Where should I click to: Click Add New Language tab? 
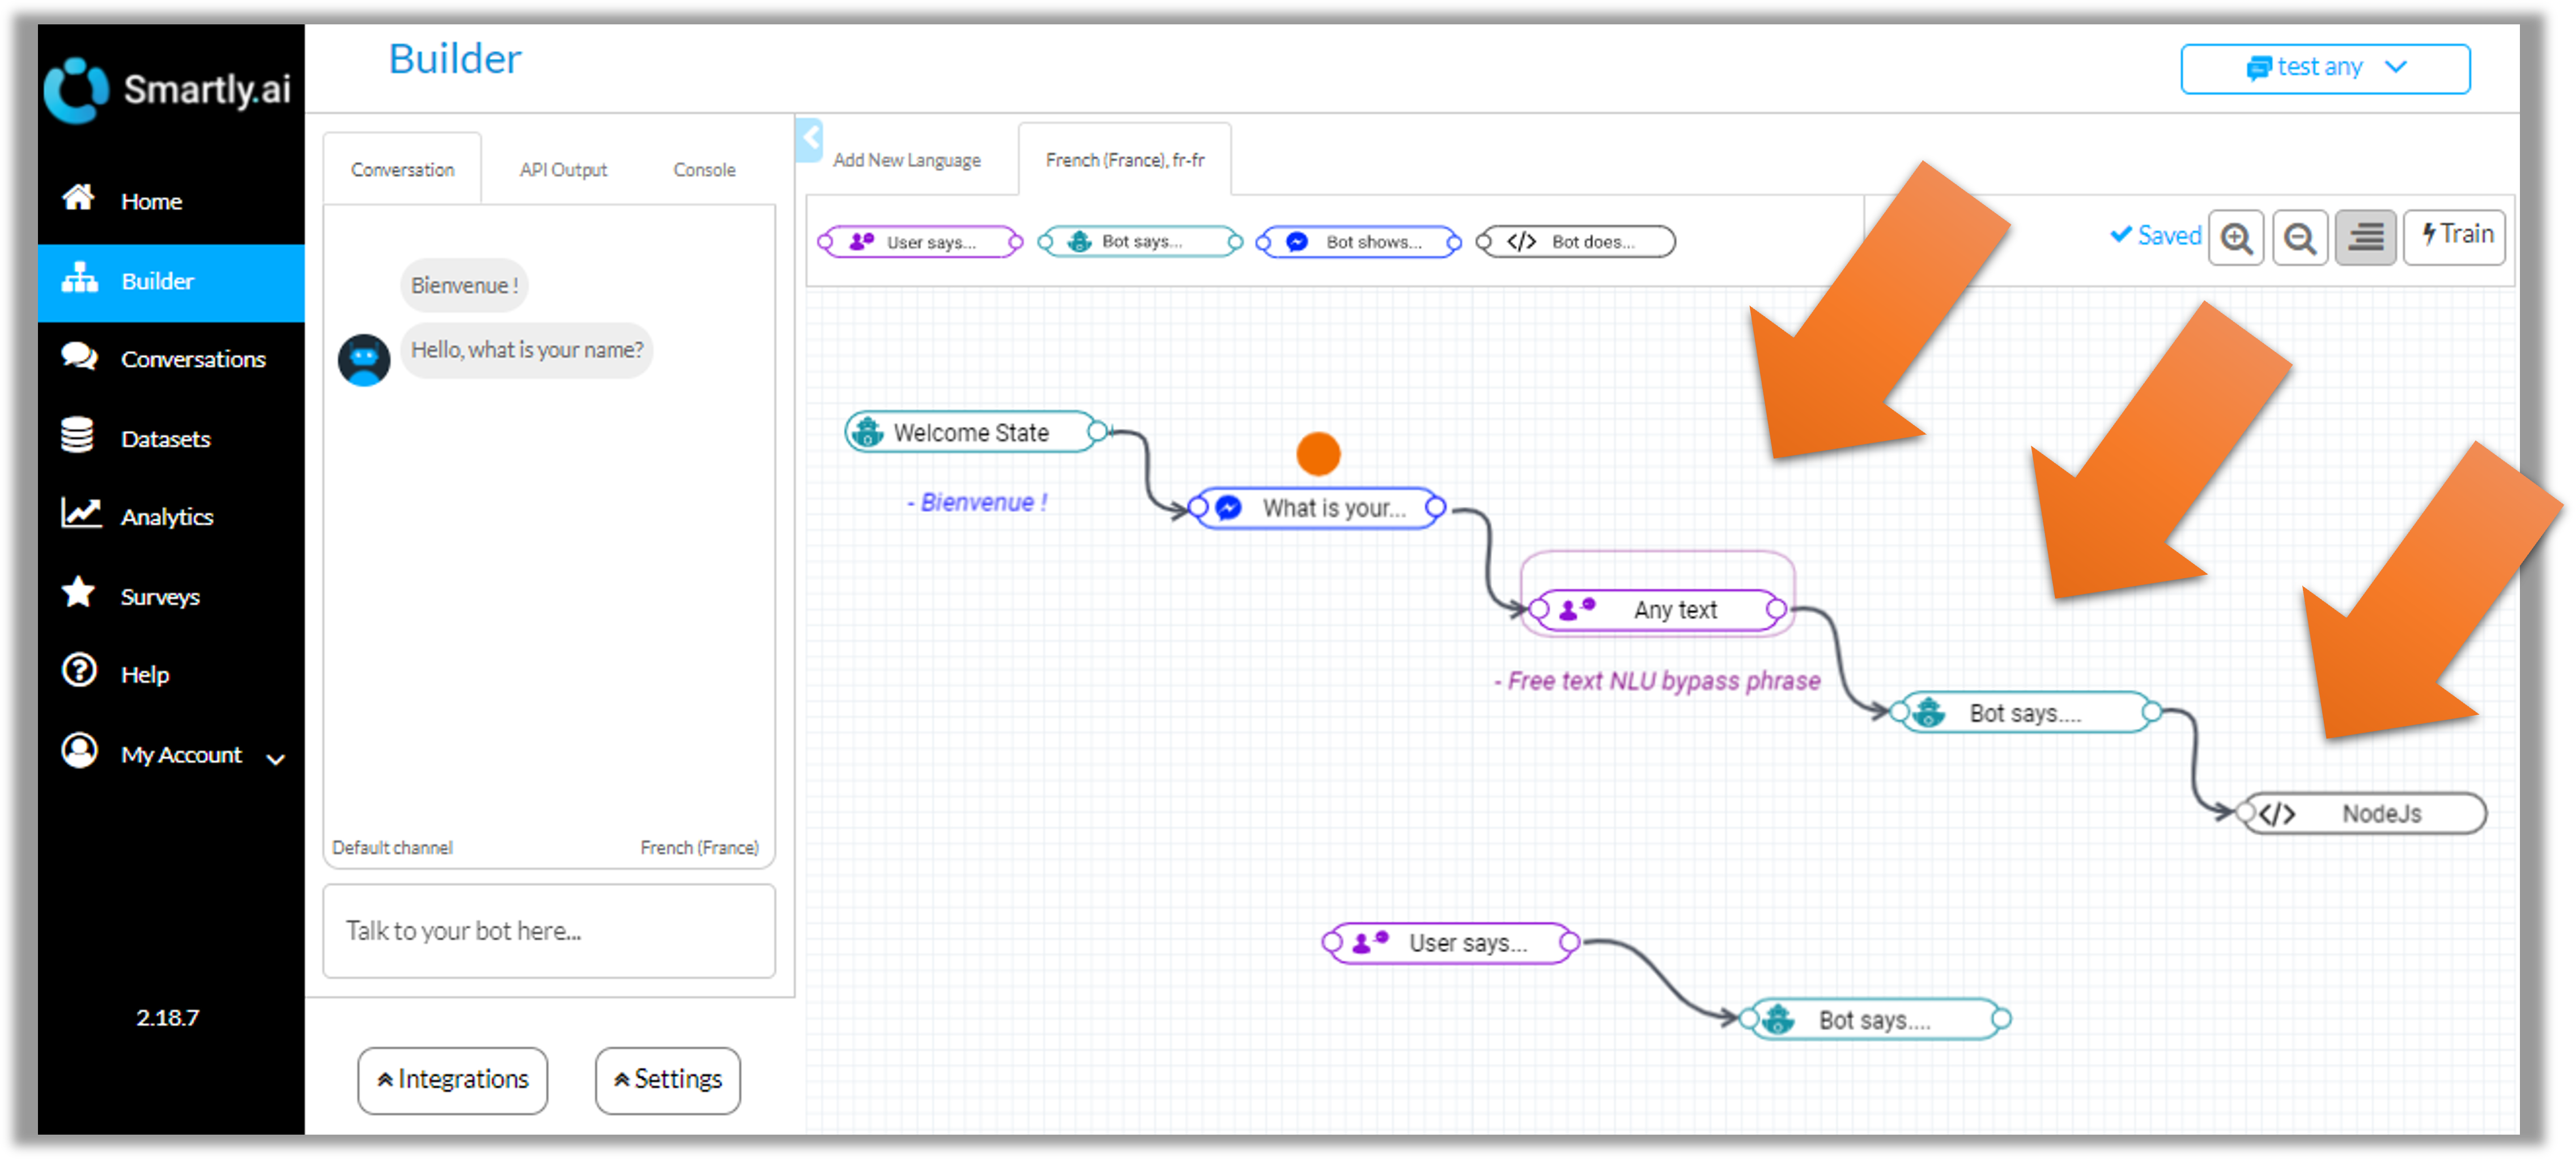(906, 160)
